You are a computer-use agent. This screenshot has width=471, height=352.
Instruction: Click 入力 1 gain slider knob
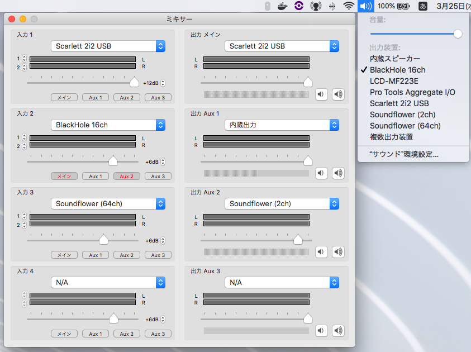point(134,82)
